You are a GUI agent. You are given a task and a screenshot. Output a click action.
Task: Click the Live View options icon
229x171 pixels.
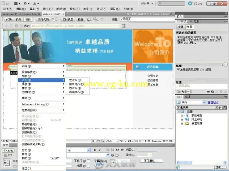tap(124, 26)
